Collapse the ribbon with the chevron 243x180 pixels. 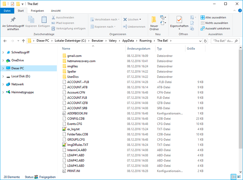[234, 10]
